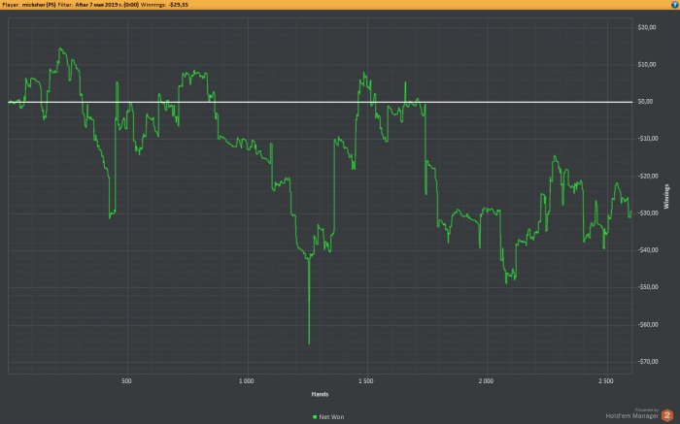Screen dimensions: 680x424
Task: Click the "Winnings" y-axis title
Action: (x=666, y=196)
